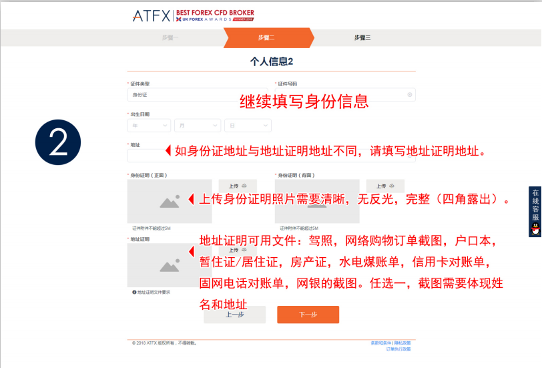Open the 证件类型 dropdown showing 身份证

[x=198, y=95]
